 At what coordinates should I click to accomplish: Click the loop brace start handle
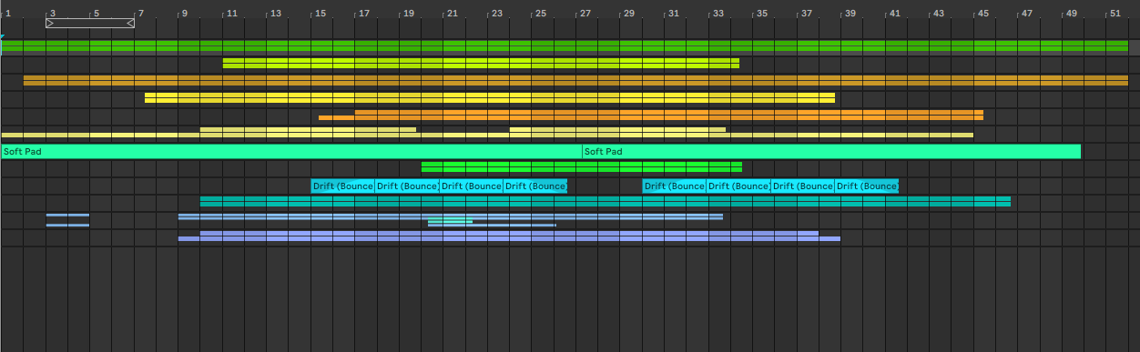click(50, 23)
